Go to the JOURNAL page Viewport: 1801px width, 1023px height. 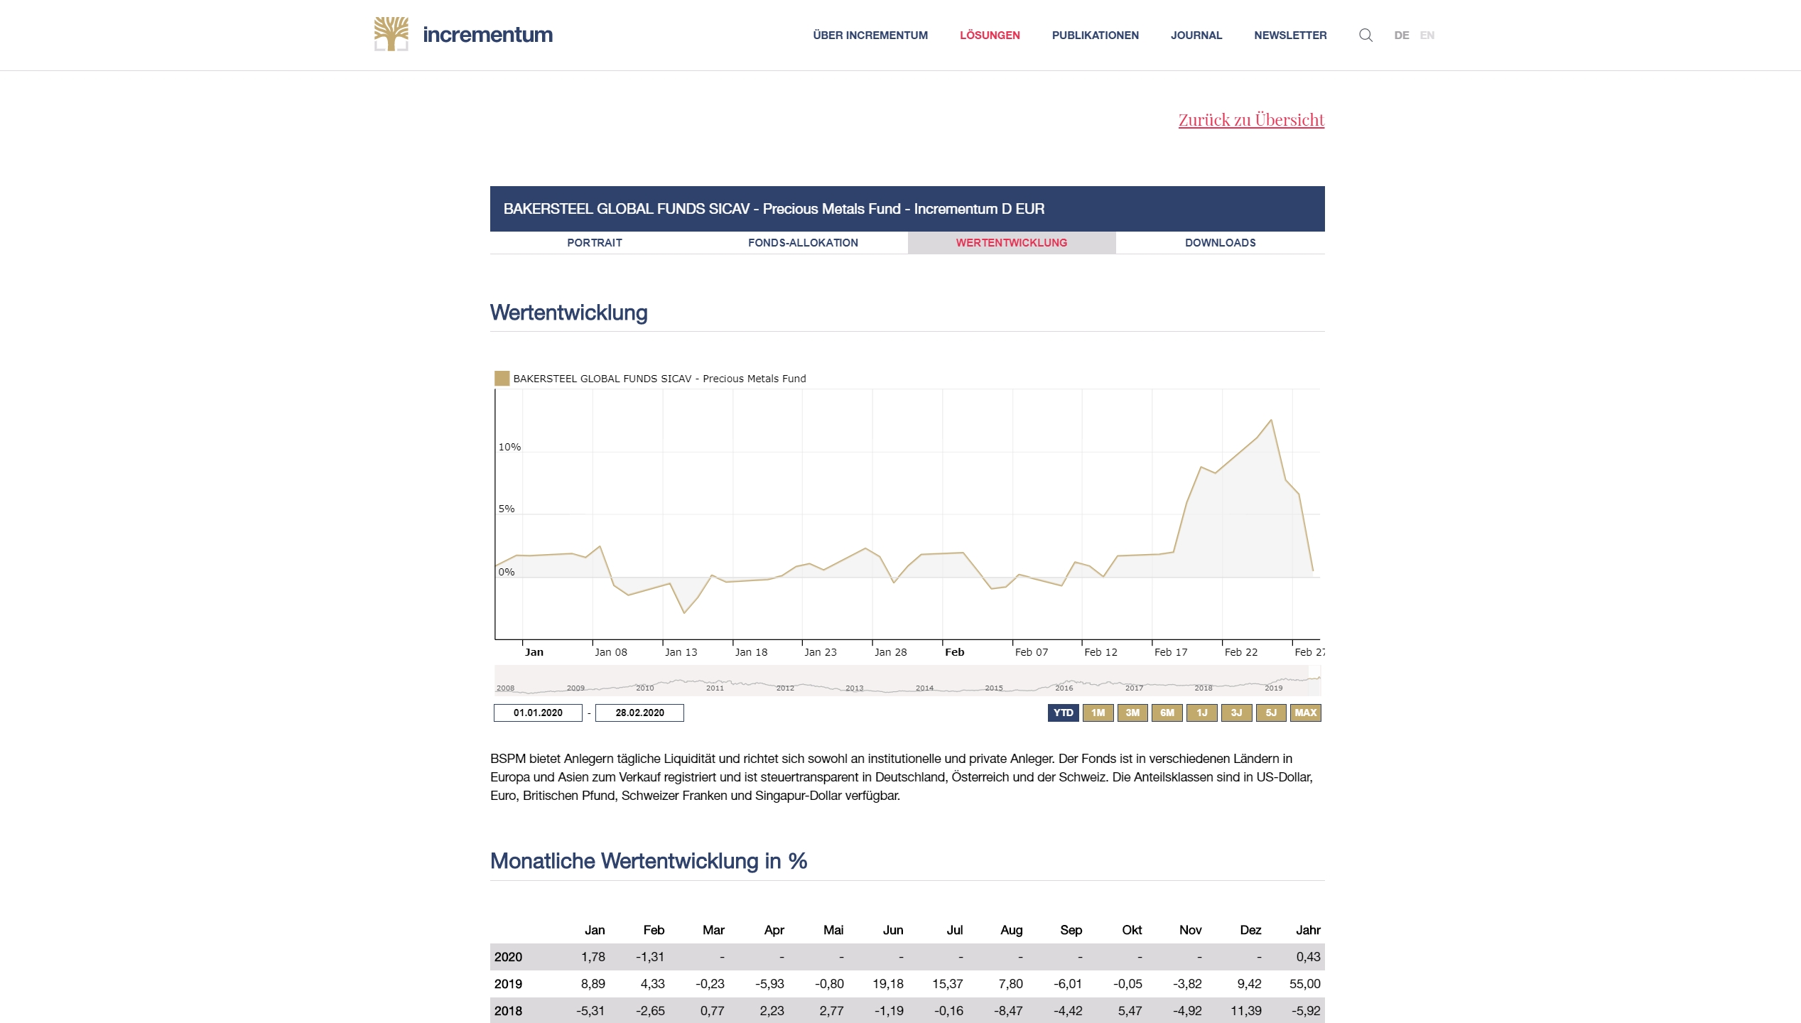1196,35
